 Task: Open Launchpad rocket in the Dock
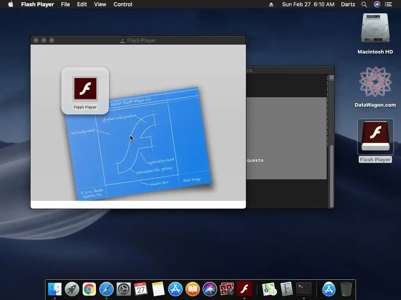[x=72, y=289]
